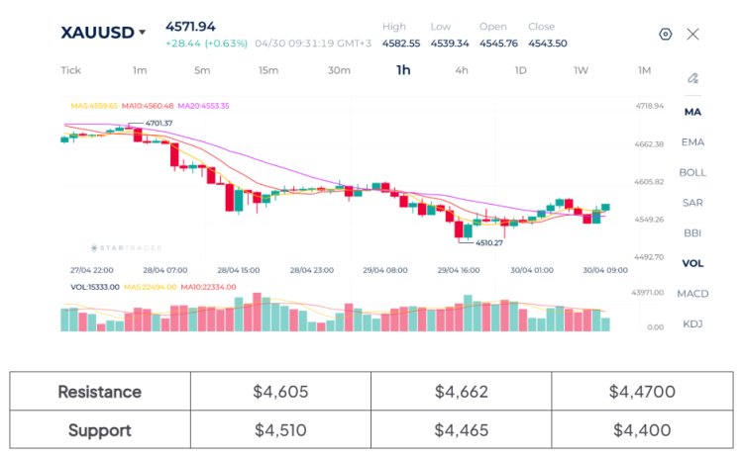The width and height of the screenshot is (743, 458).
Task: Expand the XAUUSD symbol dropdown
Action: pyautogui.click(x=142, y=32)
